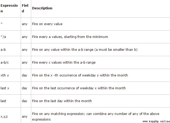The width and height of the screenshot is (170, 123).
Task: Click the Expression column header
Action: point(9,8)
